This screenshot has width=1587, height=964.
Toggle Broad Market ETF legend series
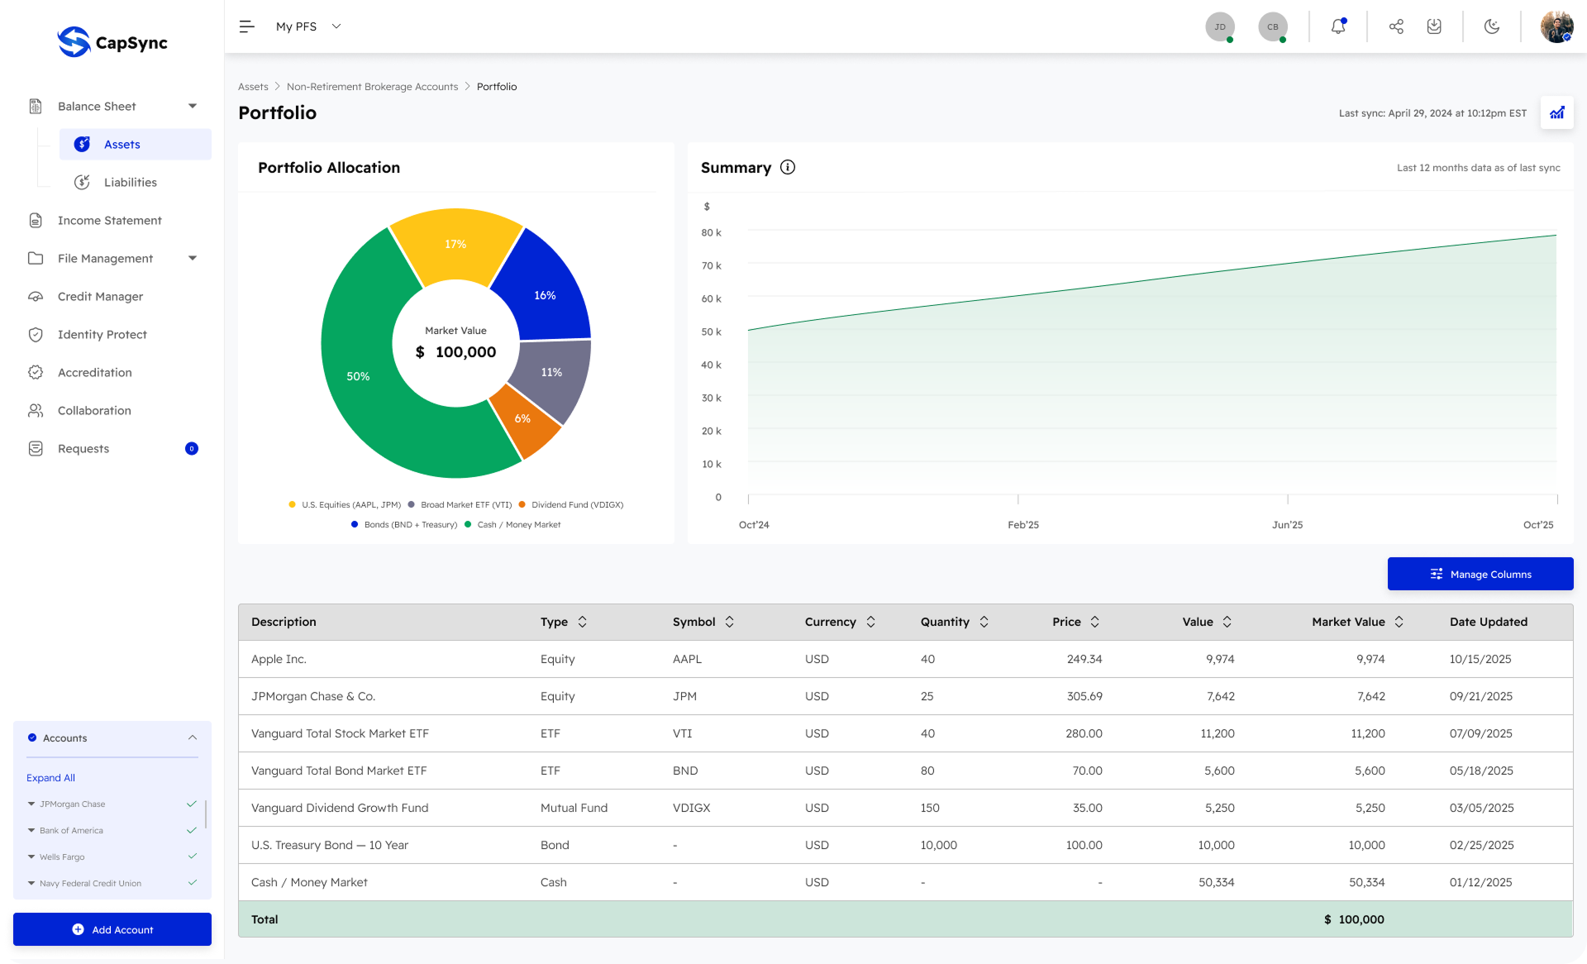460,504
